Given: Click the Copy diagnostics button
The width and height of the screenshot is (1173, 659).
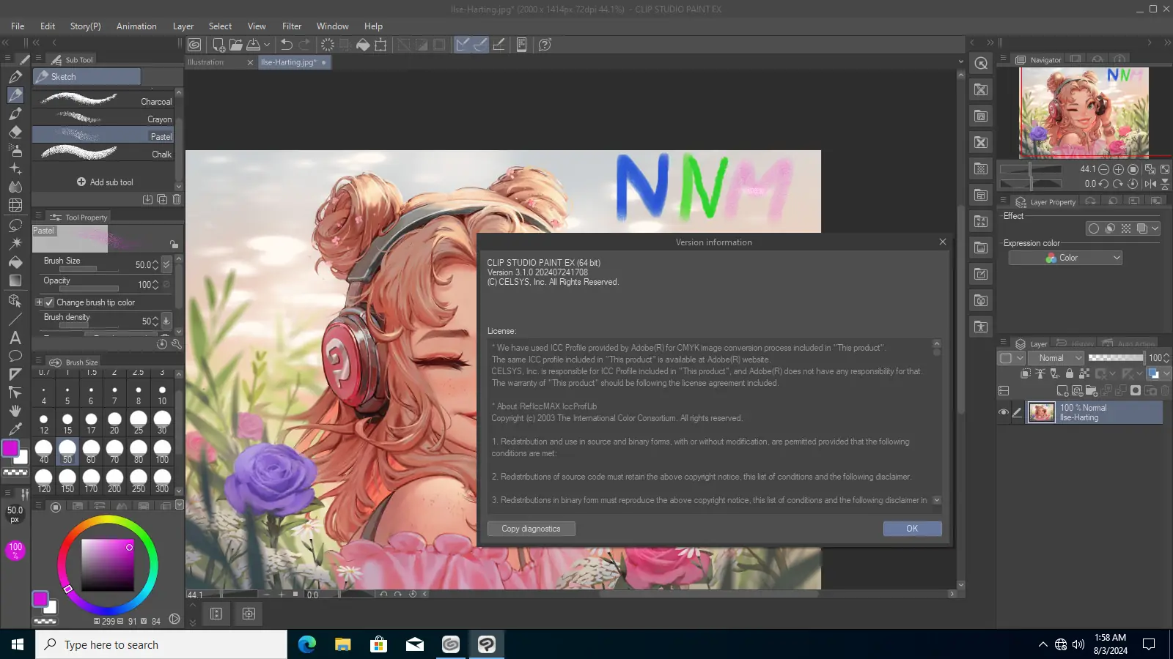Looking at the screenshot, I should [x=531, y=529].
